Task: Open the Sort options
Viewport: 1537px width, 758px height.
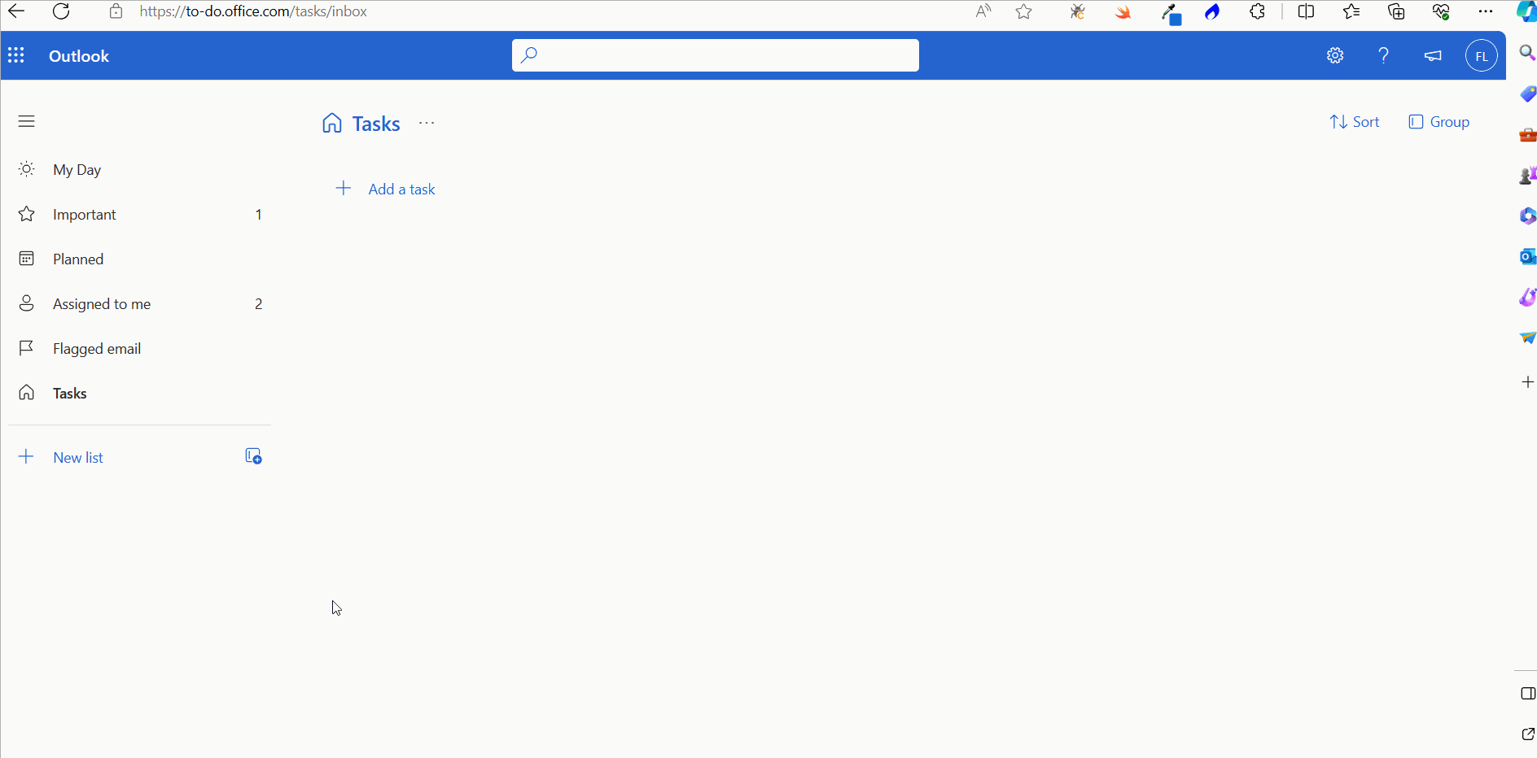Action: point(1354,121)
